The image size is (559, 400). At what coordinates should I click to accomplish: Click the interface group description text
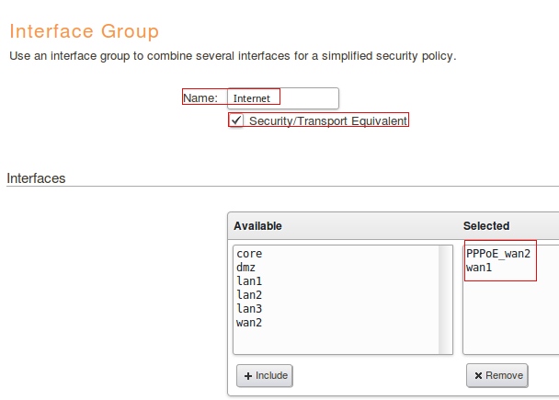[x=232, y=56]
